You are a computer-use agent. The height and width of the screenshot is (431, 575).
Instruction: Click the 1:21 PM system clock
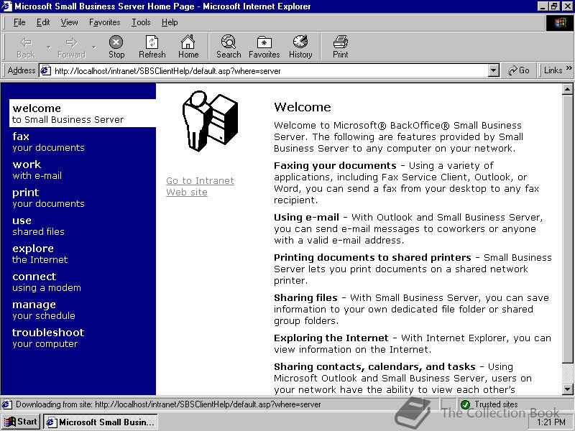point(551,422)
